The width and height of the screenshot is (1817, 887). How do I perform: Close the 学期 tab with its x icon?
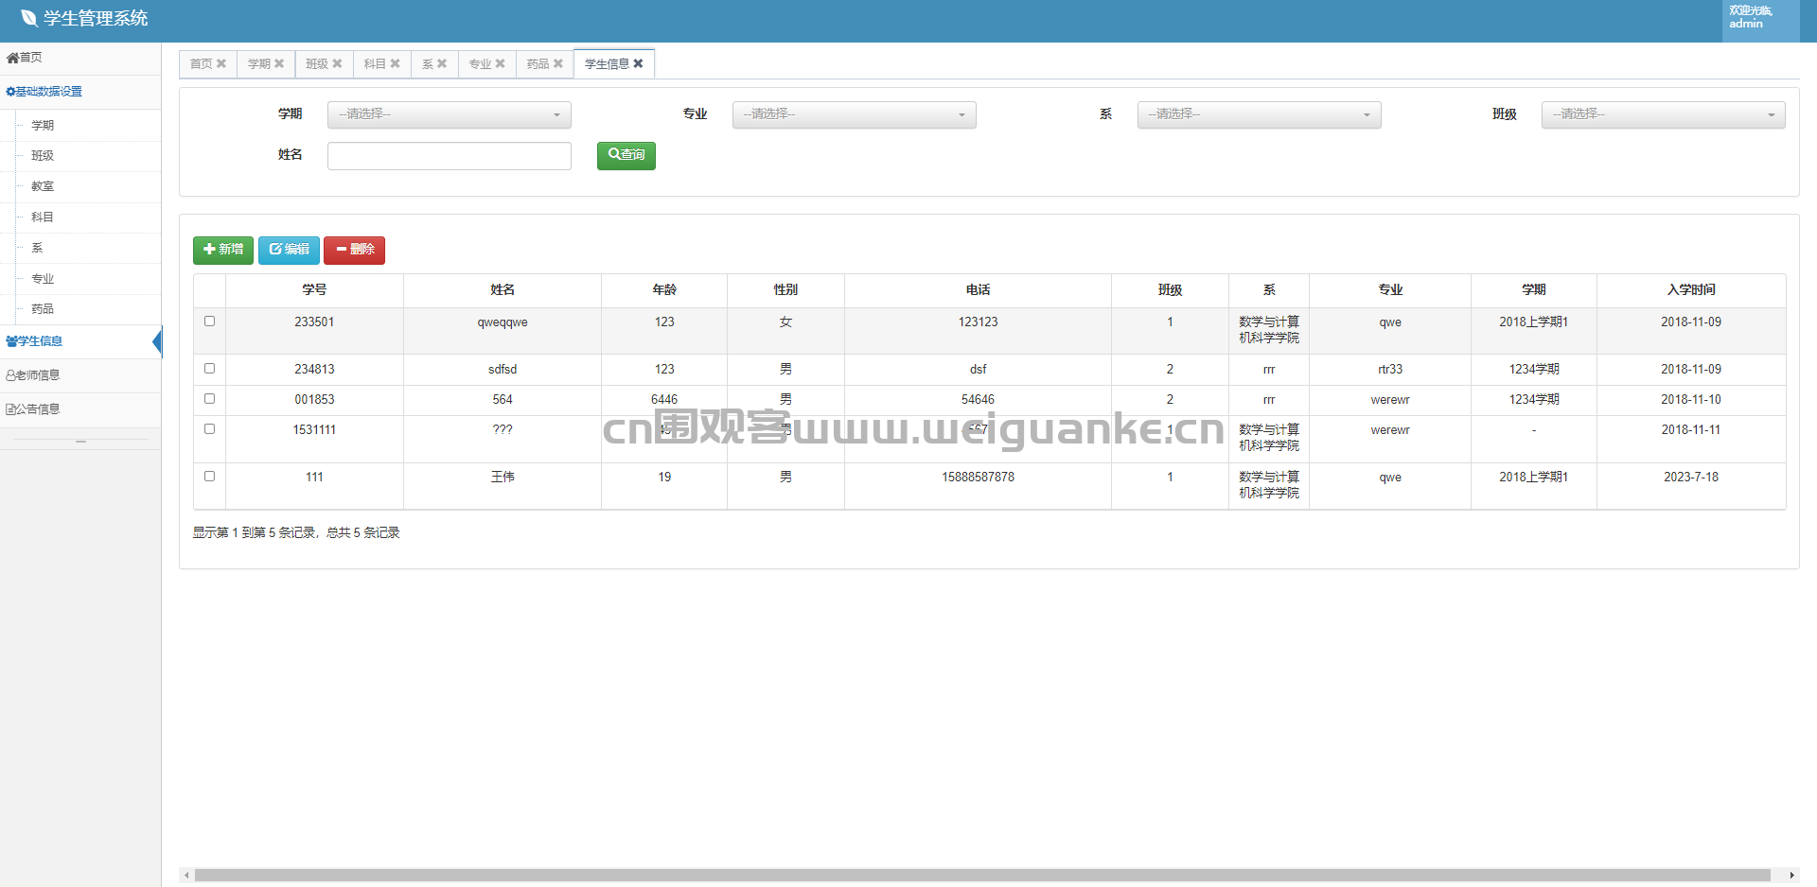point(279,63)
